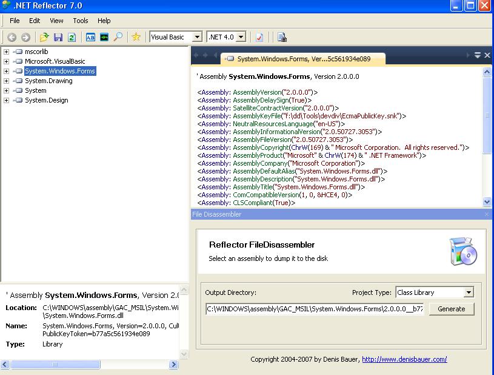Close the File Disassembler panel
494x375 pixels.
coord(487,214)
